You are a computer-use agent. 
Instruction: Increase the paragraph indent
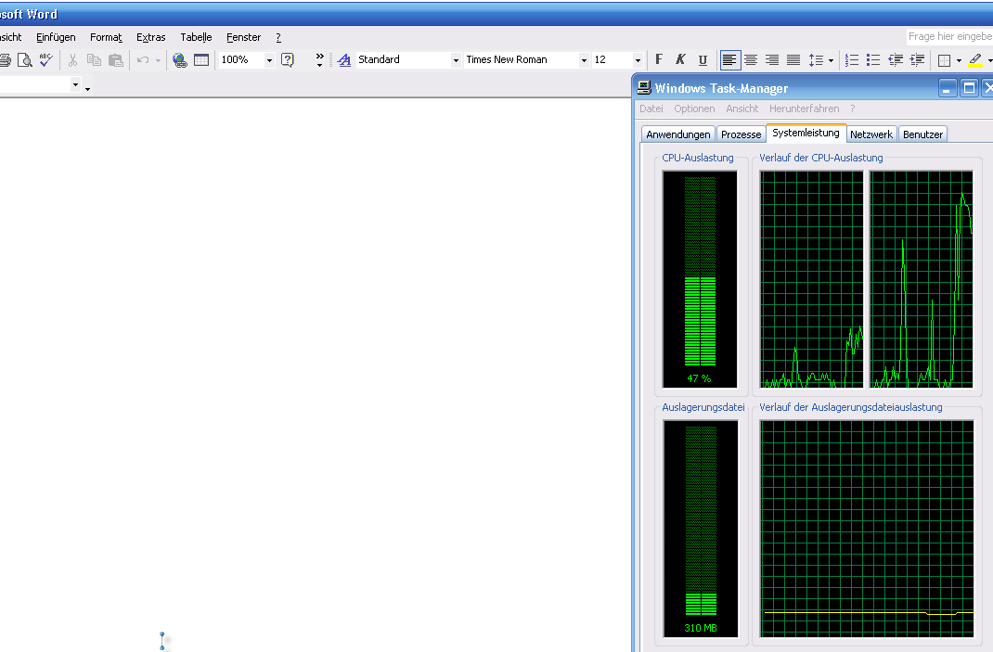[x=917, y=60]
